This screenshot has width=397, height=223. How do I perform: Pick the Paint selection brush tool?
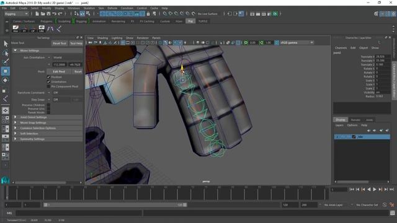(6, 62)
